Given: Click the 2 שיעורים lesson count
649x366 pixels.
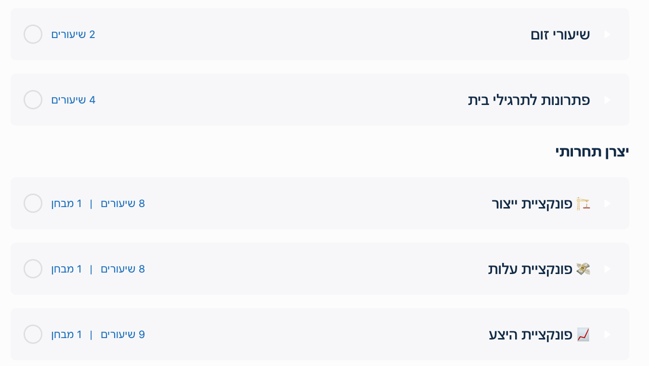Looking at the screenshot, I should (73, 35).
